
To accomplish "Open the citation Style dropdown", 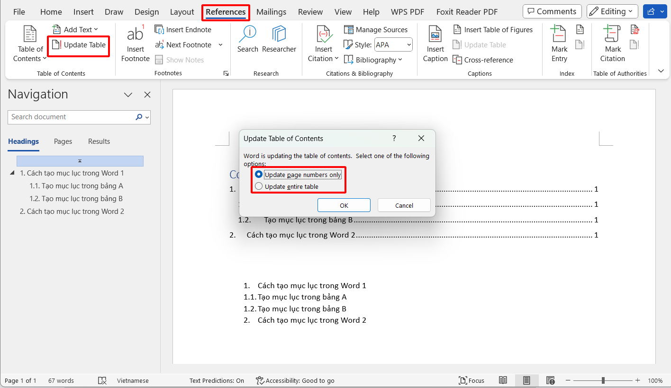I will click(408, 44).
